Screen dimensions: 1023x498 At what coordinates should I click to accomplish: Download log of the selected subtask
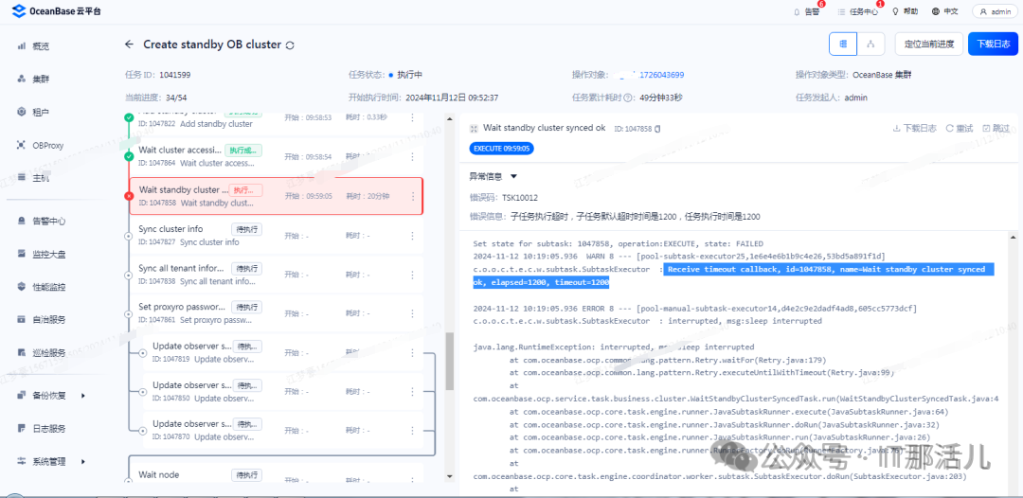point(915,129)
